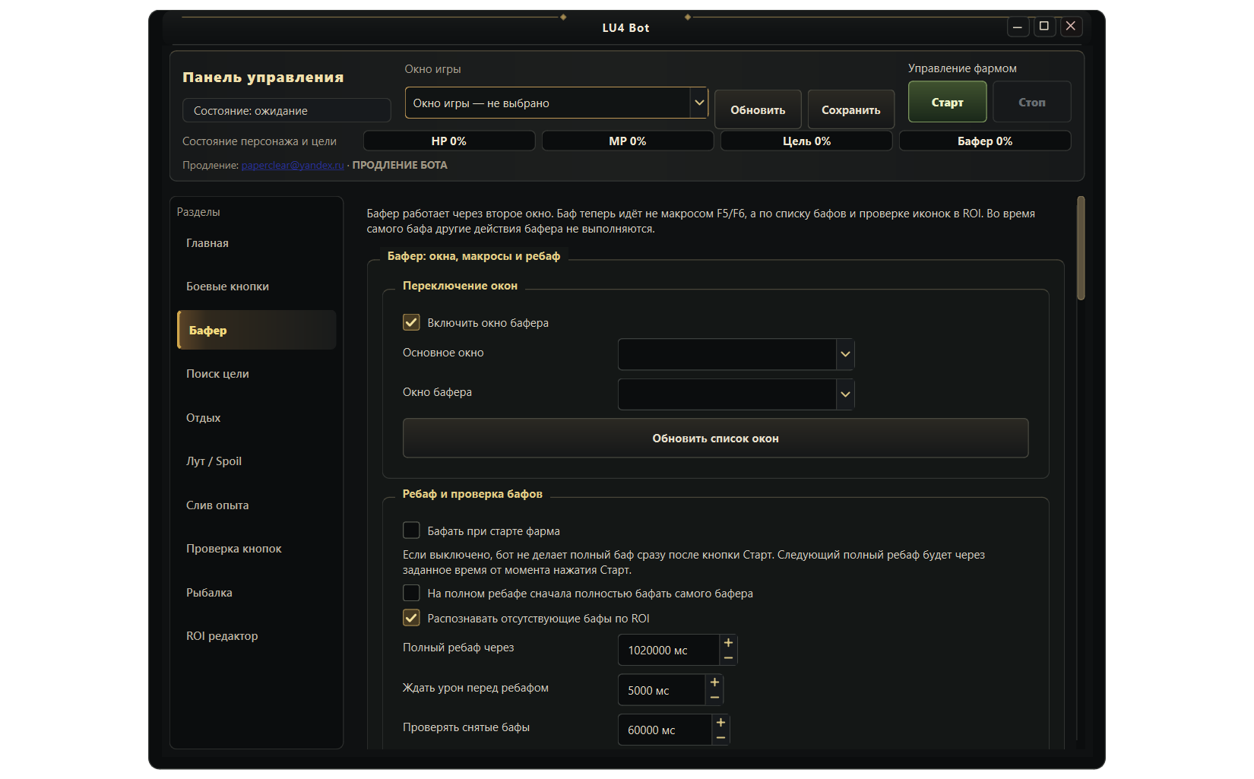Decrease the Проверять снятые бафы value
1254x779 pixels.
tap(720, 737)
